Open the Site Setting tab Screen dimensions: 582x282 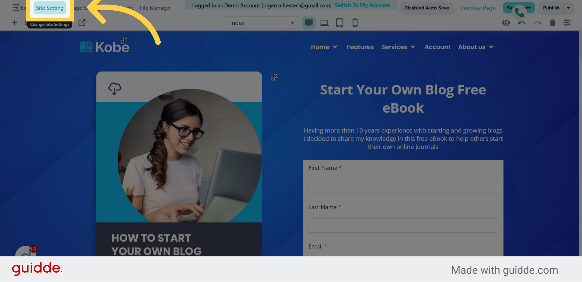point(50,8)
